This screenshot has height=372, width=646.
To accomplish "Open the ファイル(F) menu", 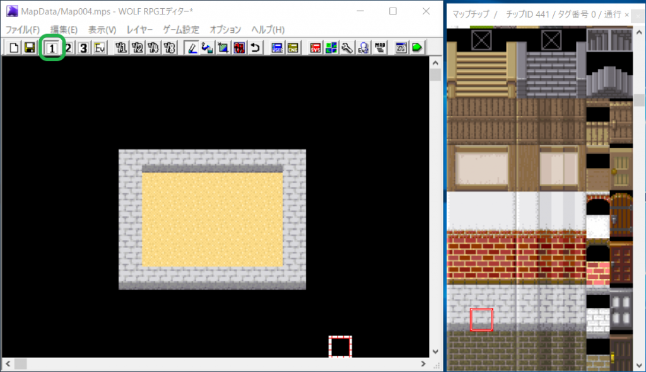I will coord(23,30).
